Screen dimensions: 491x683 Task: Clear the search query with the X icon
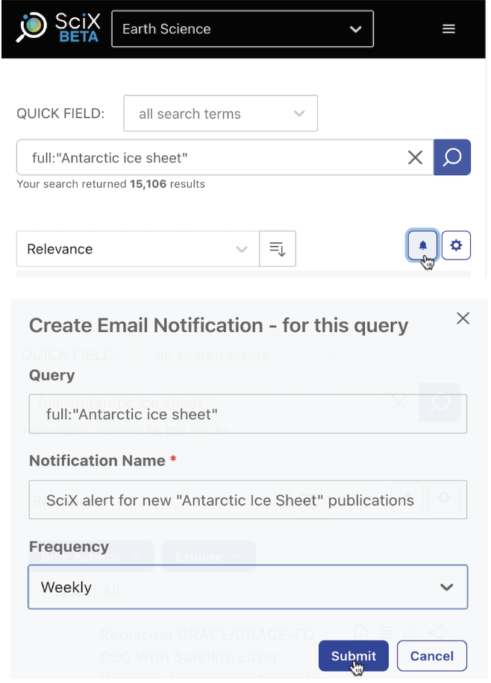(415, 157)
